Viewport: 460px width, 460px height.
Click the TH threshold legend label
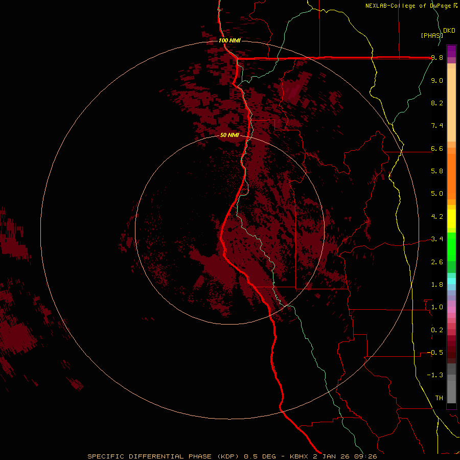point(439,398)
